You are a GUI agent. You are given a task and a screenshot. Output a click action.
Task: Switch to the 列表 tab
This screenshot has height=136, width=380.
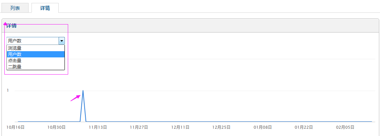pos(15,8)
